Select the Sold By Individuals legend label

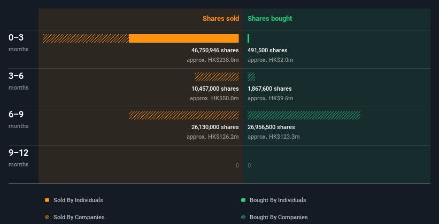click(78, 200)
